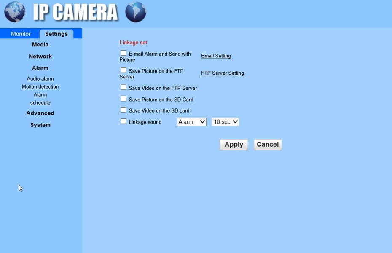Check Save Picture on the SD Card
Viewport: 392px width, 253px height.
click(x=124, y=99)
